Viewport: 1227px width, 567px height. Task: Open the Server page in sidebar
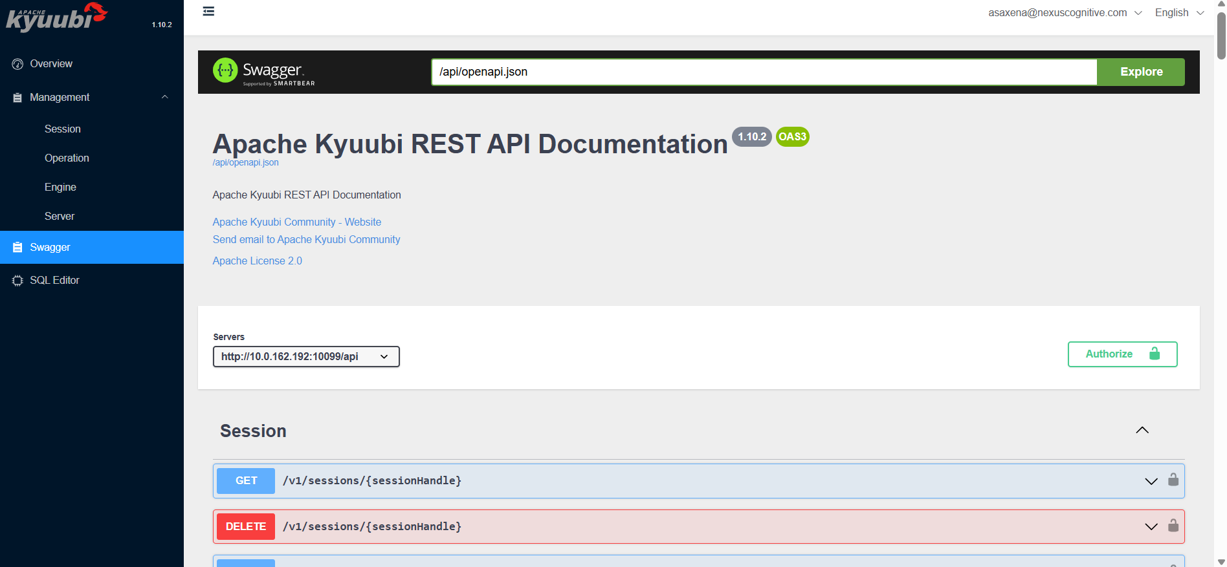(92, 217)
